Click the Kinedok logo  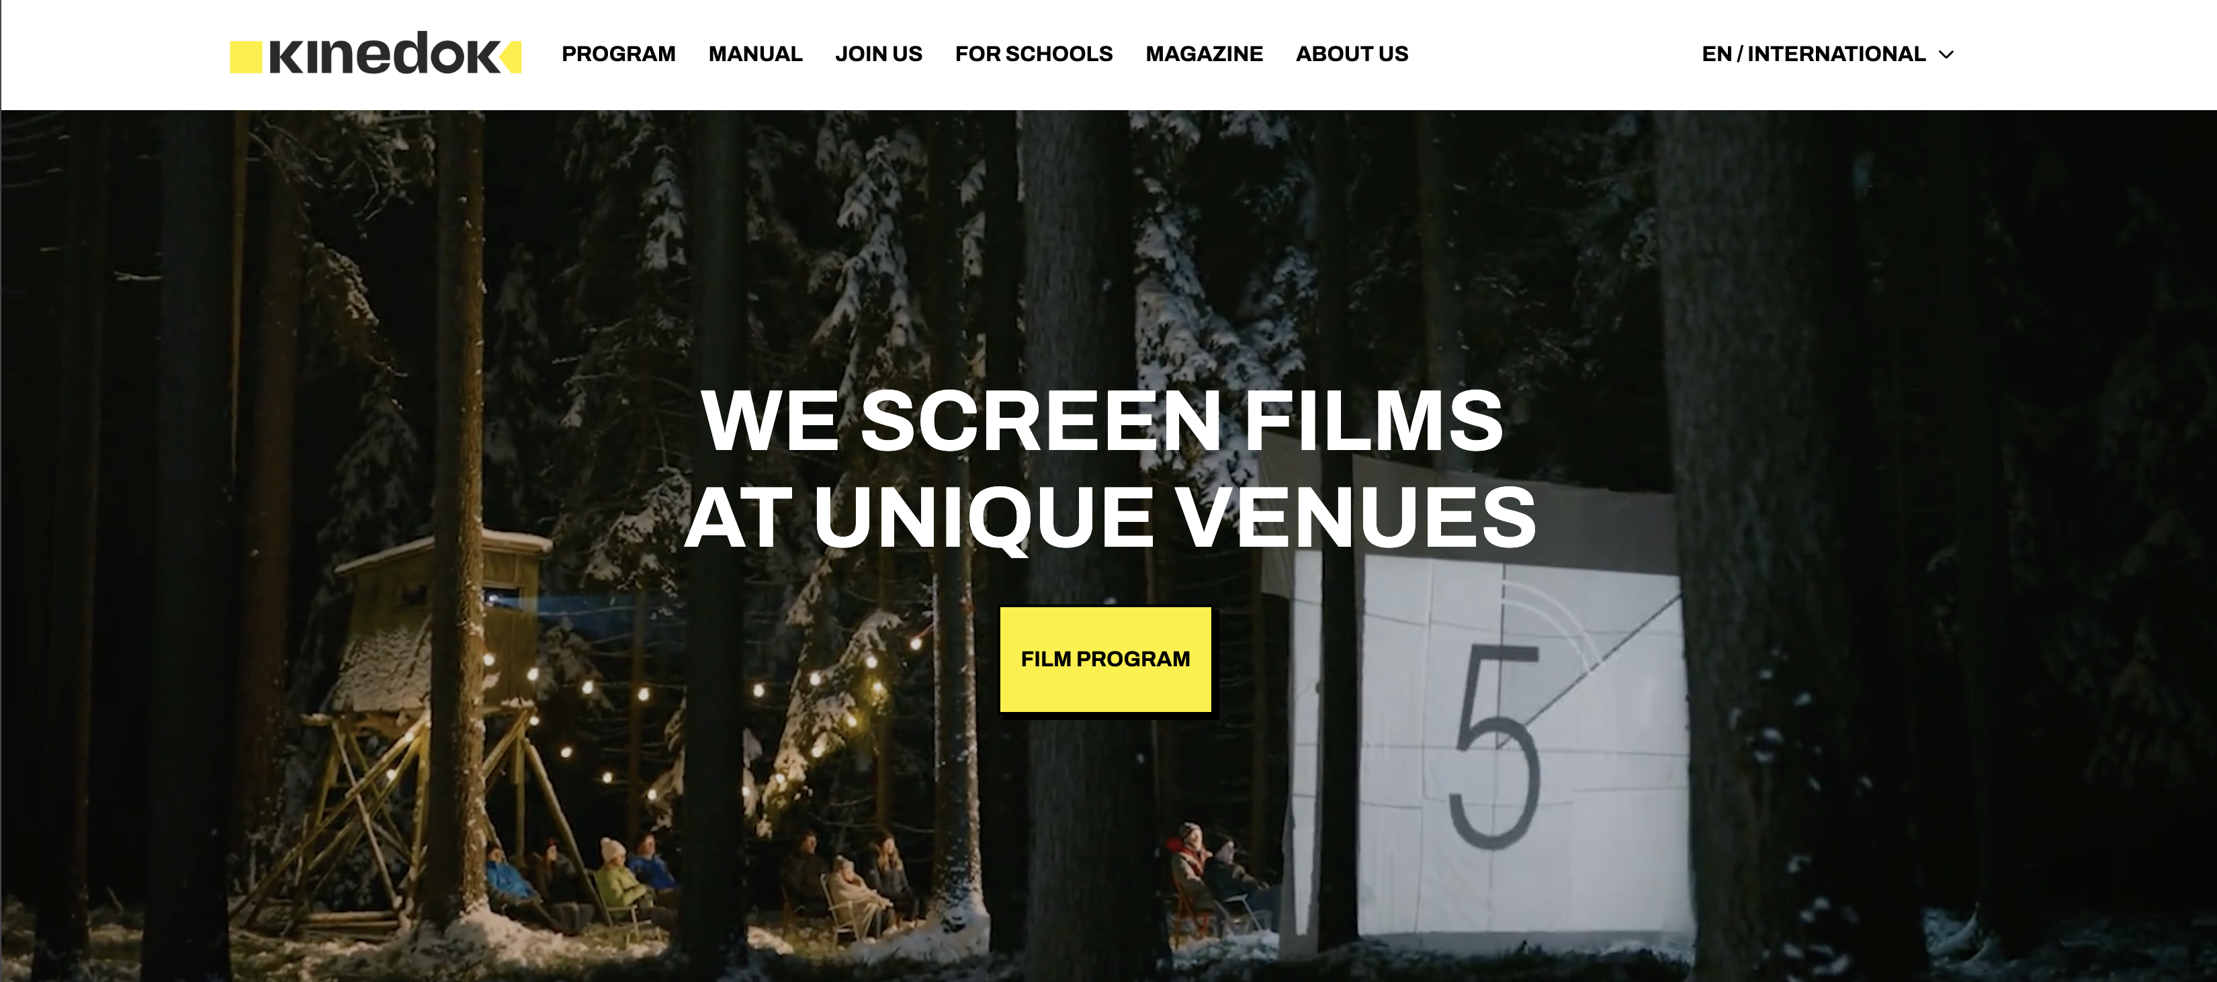376,53
